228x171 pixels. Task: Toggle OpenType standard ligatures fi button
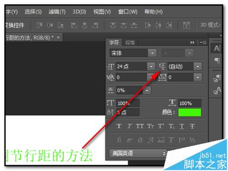119,140
